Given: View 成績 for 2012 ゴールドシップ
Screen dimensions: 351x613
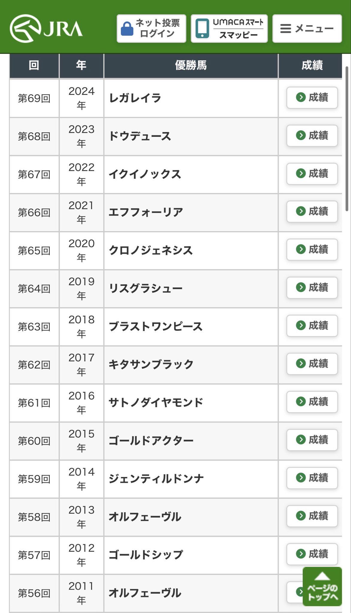Looking at the screenshot, I should coord(312,553).
